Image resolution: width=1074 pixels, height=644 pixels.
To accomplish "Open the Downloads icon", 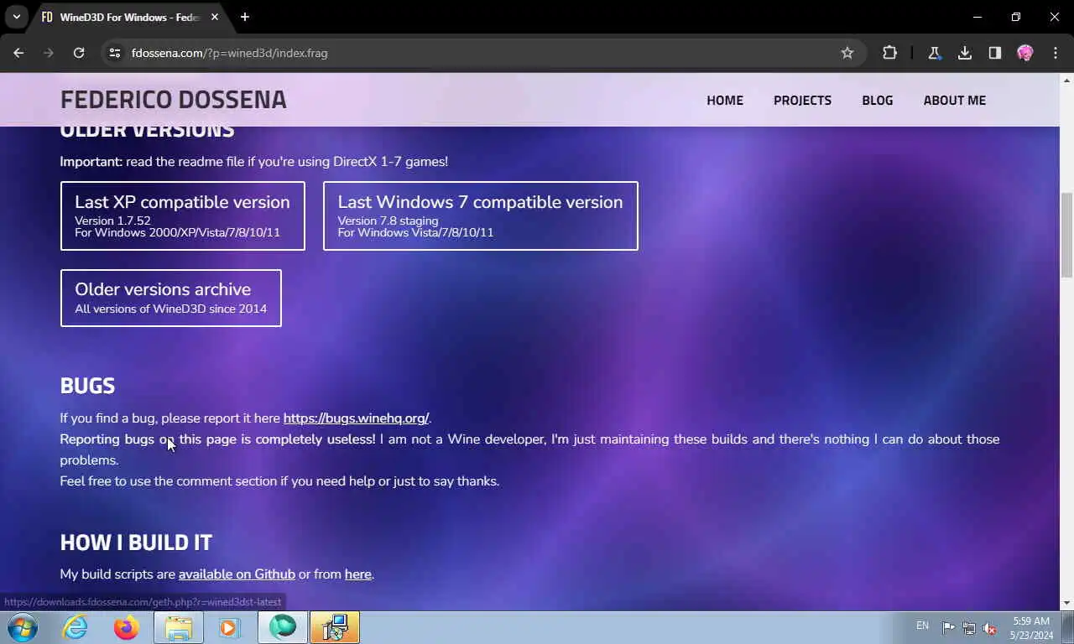I will 965,53.
